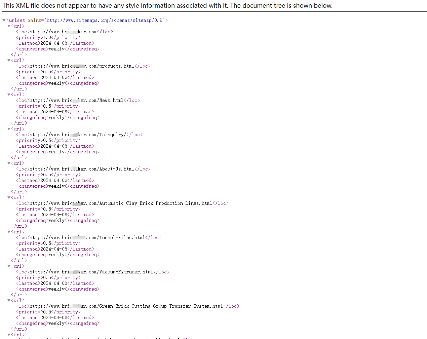Click the Vacuum-Extruder.html loc URL text
This screenshot has width=427, height=339.
click(91, 272)
